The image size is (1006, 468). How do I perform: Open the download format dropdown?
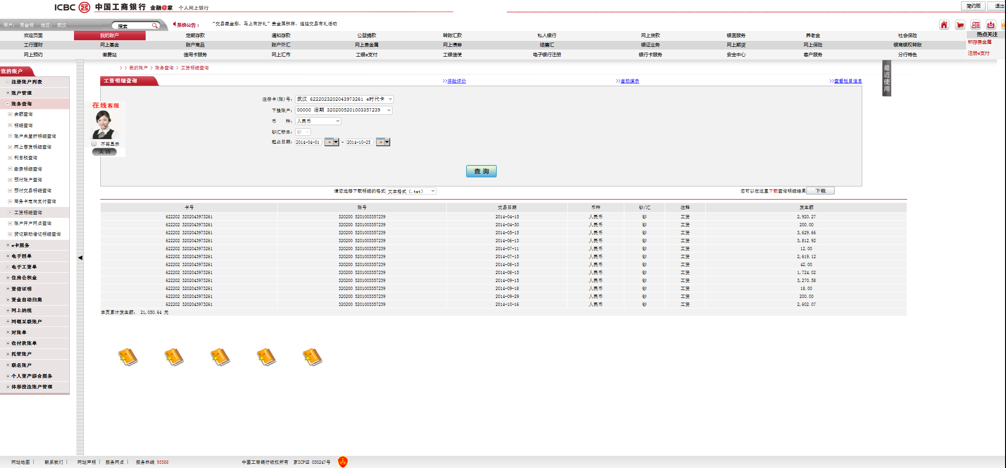(x=432, y=191)
